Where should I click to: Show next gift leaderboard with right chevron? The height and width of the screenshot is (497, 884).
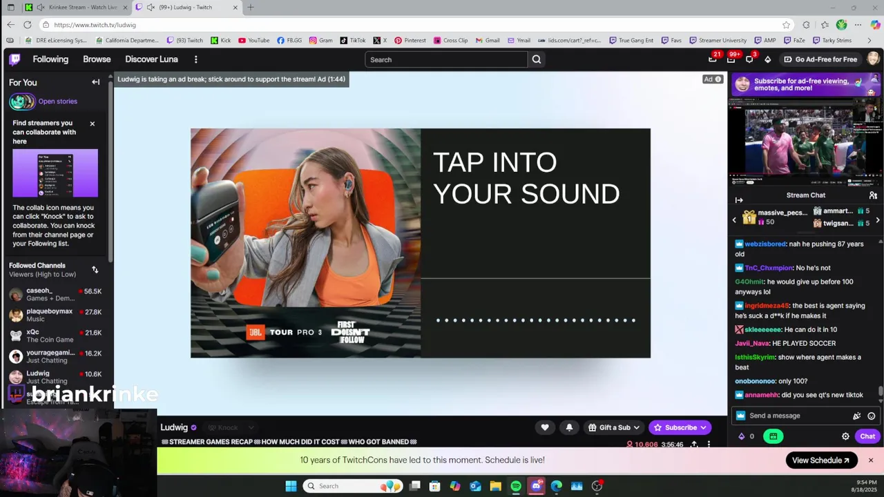tap(878, 220)
